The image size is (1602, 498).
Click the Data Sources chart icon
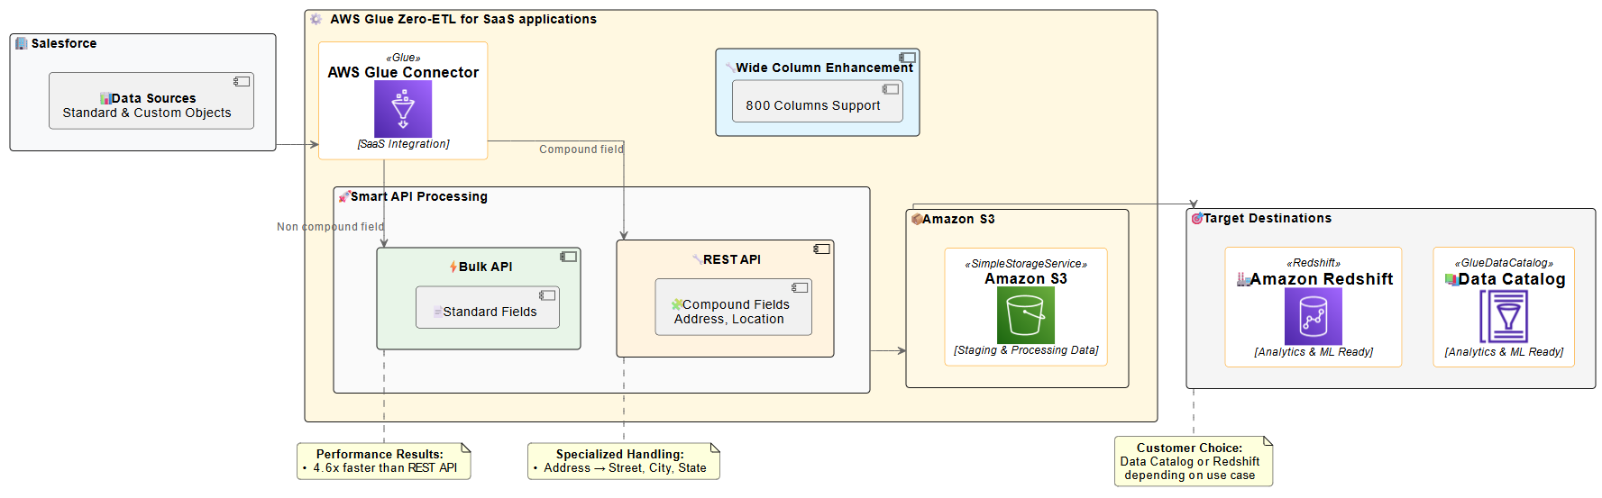105,98
